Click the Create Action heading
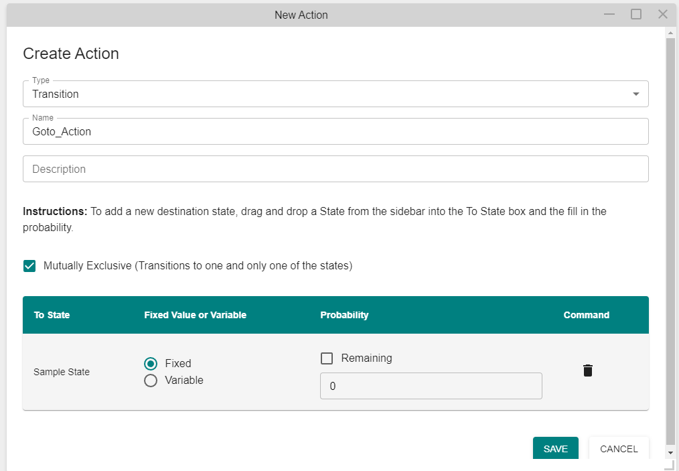 pos(71,54)
